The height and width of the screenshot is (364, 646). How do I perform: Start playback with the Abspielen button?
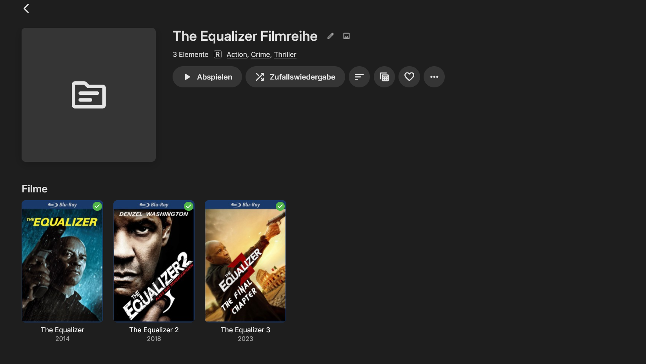[x=207, y=77]
